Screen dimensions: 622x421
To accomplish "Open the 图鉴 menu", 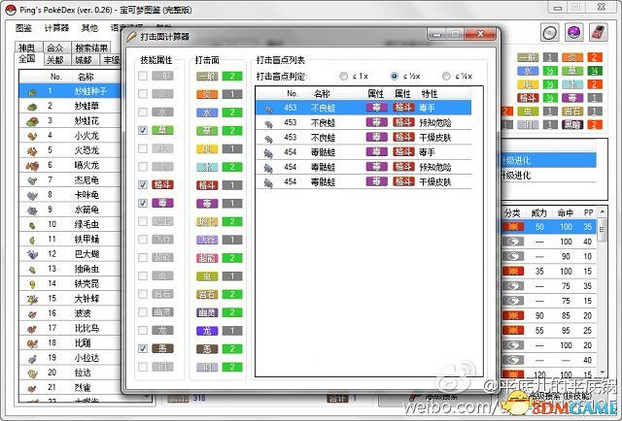I will (23, 28).
